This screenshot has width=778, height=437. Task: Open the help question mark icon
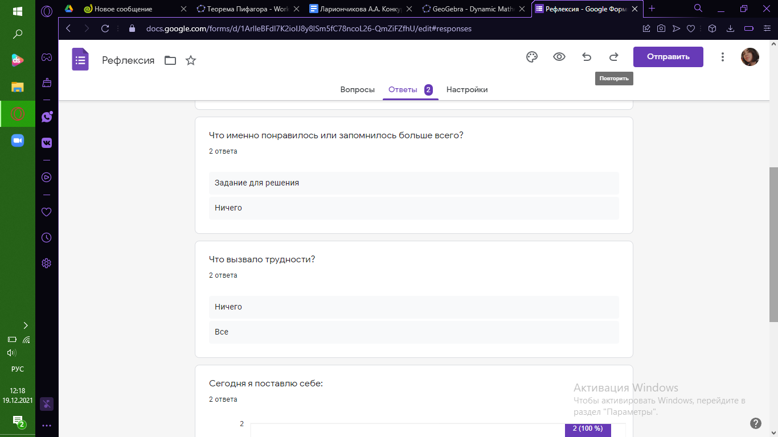(x=756, y=423)
